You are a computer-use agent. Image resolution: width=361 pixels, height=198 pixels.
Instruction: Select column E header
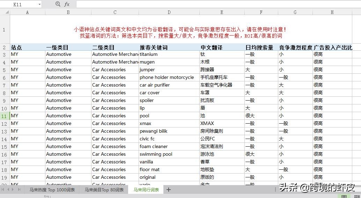tap(222, 12)
